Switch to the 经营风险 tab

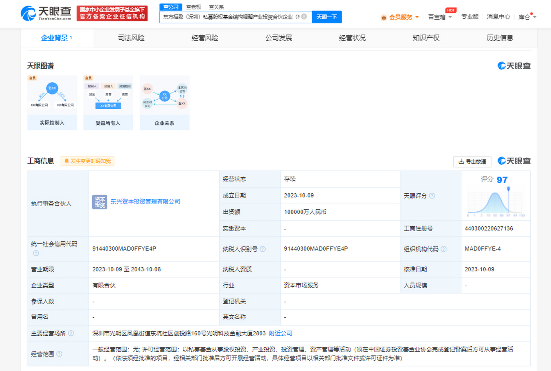205,38
